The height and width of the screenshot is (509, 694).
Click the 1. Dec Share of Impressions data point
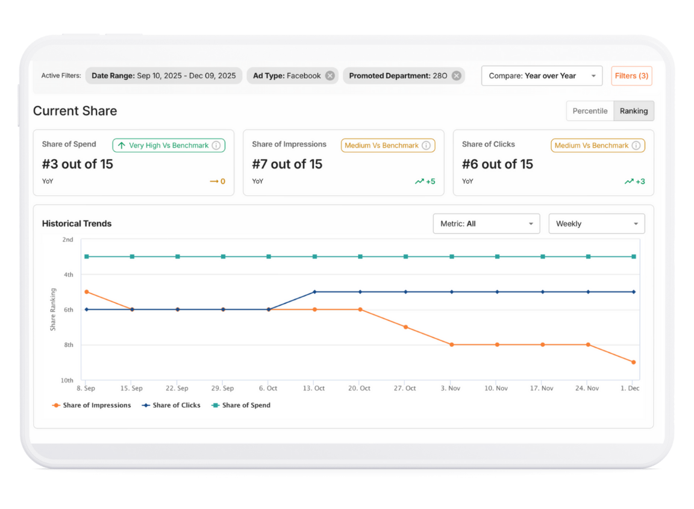click(x=633, y=362)
